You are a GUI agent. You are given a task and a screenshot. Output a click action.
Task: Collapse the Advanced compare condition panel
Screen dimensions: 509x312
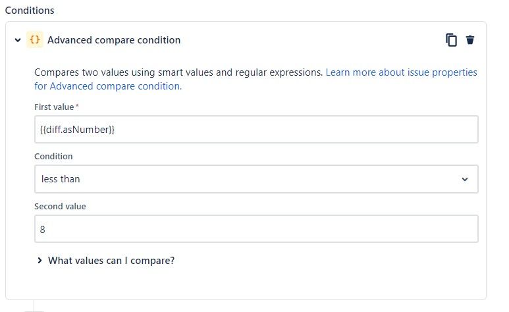point(18,40)
